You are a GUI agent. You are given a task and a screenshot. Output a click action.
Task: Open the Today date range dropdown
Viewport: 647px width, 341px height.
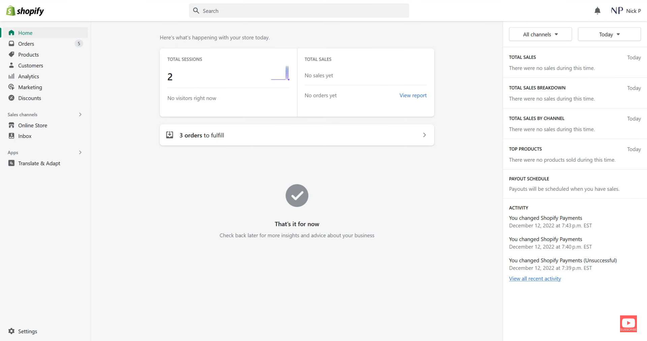pyautogui.click(x=609, y=34)
